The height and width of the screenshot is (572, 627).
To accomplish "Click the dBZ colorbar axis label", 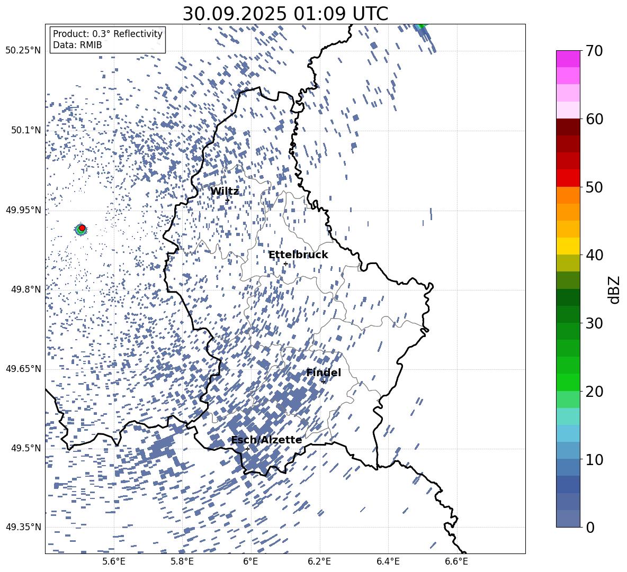I will 614,289.
